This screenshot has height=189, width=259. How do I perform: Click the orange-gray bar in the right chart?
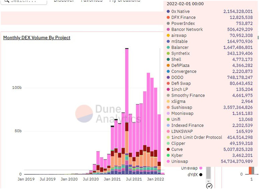251,170
